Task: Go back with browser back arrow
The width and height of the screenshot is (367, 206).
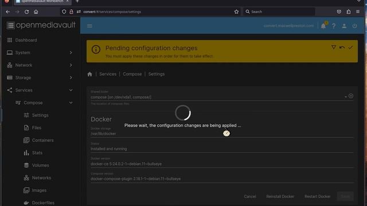Action: [x=7, y=11]
